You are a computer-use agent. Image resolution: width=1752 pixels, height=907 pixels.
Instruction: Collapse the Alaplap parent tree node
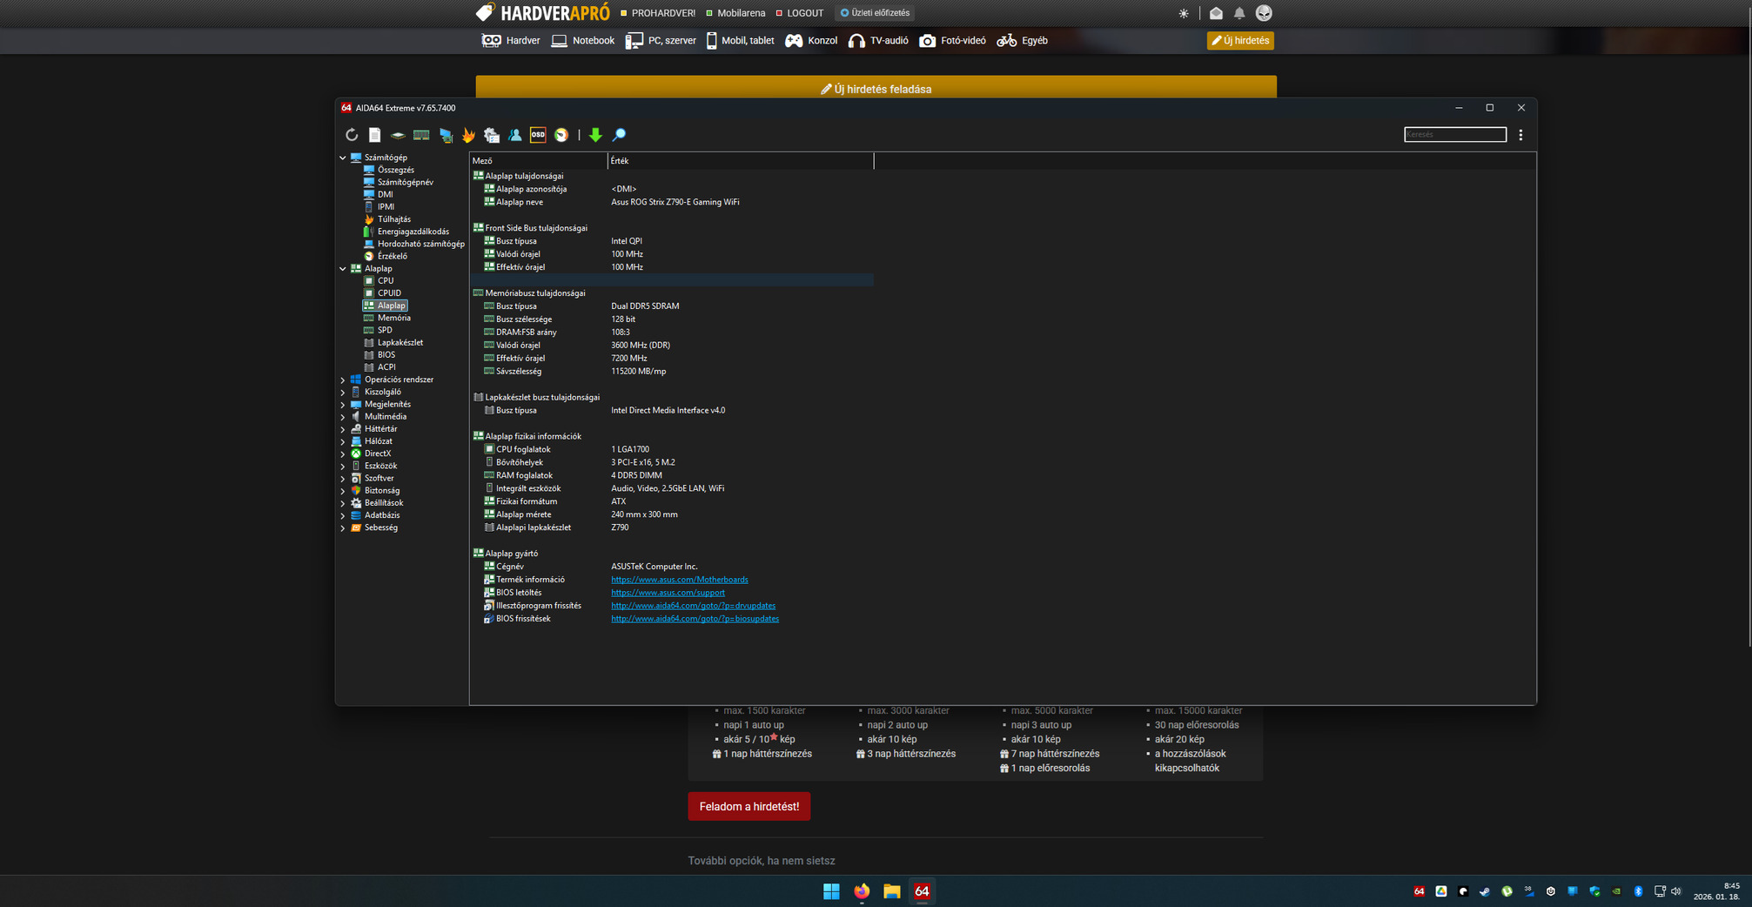point(343,269)
